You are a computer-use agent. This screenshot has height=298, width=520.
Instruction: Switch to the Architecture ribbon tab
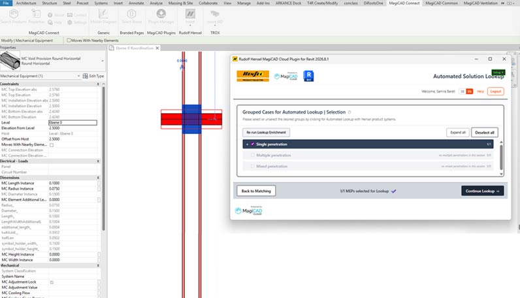(x=26, y=3)
